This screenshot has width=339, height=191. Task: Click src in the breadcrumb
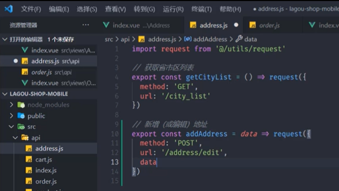pos(109,40)
